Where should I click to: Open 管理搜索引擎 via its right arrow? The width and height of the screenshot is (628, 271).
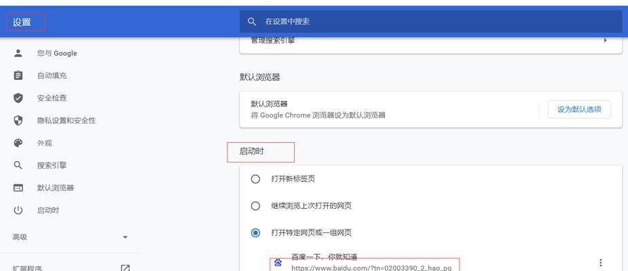tap(605, 41)
